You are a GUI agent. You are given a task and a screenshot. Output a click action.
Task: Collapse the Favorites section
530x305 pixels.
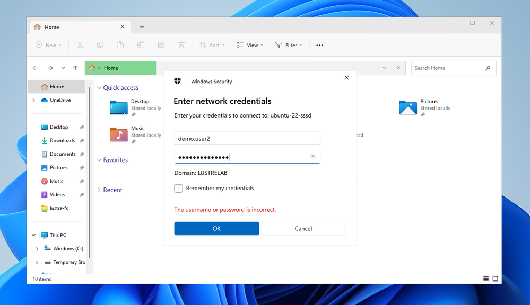(99, 160)
